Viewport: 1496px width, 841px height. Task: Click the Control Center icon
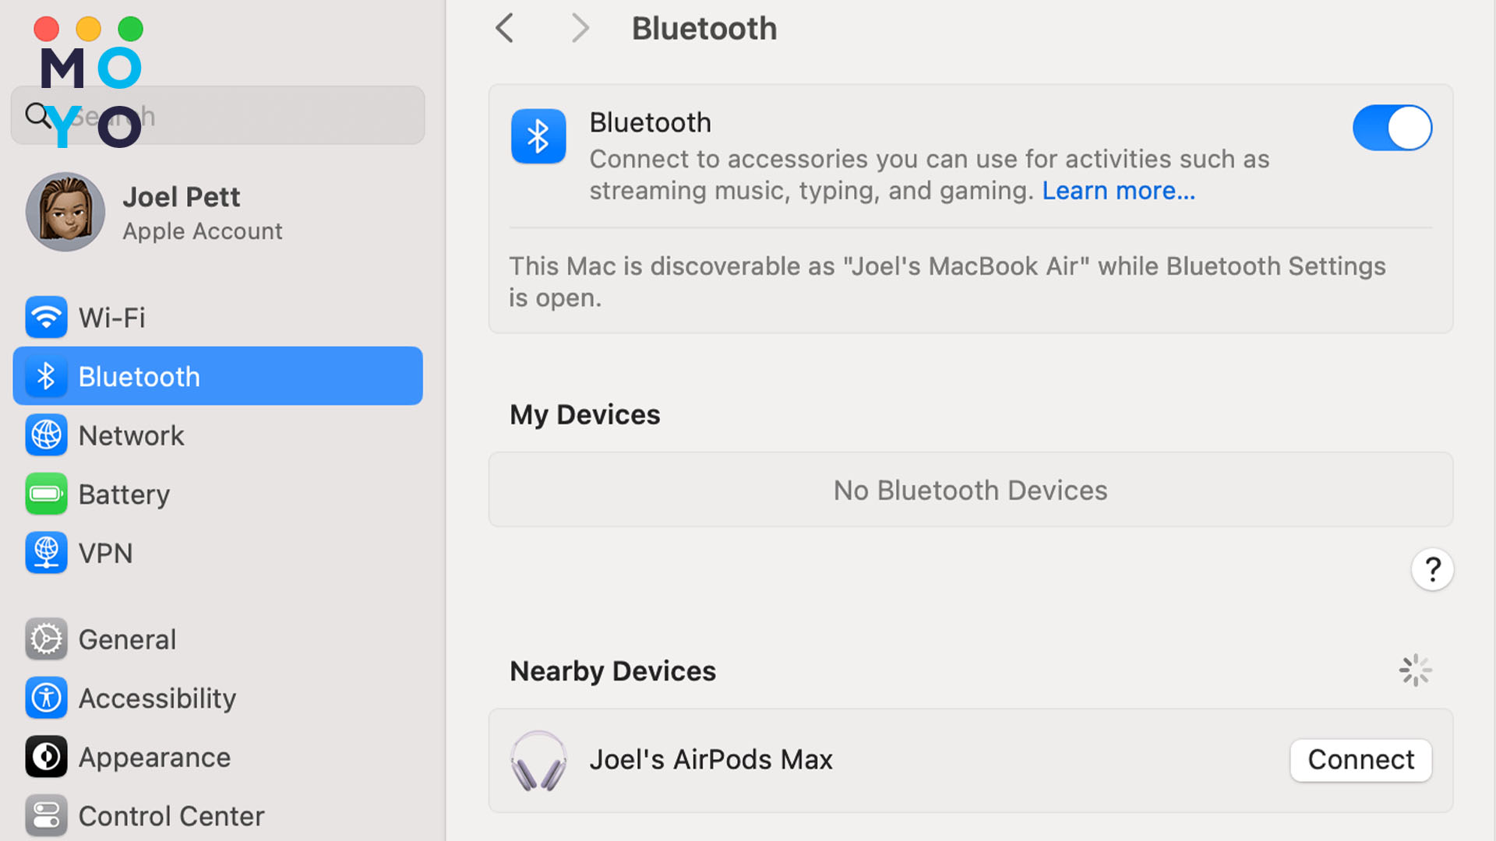(46, 815)
